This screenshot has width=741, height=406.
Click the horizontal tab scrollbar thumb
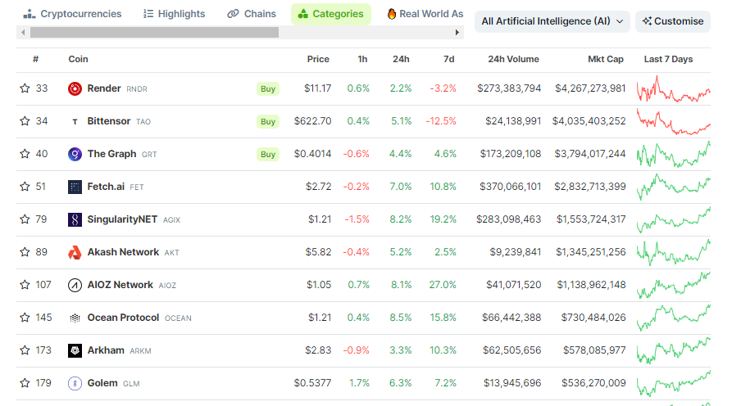pyautogui.click(x=155, y=32)
